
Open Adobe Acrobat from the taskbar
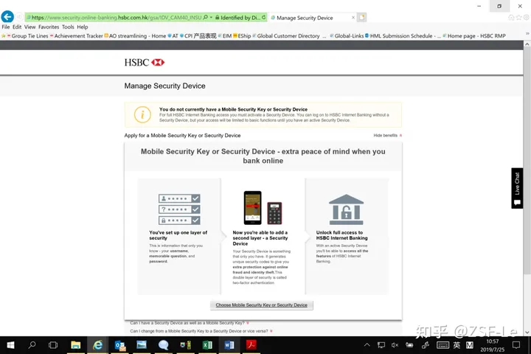251,345
